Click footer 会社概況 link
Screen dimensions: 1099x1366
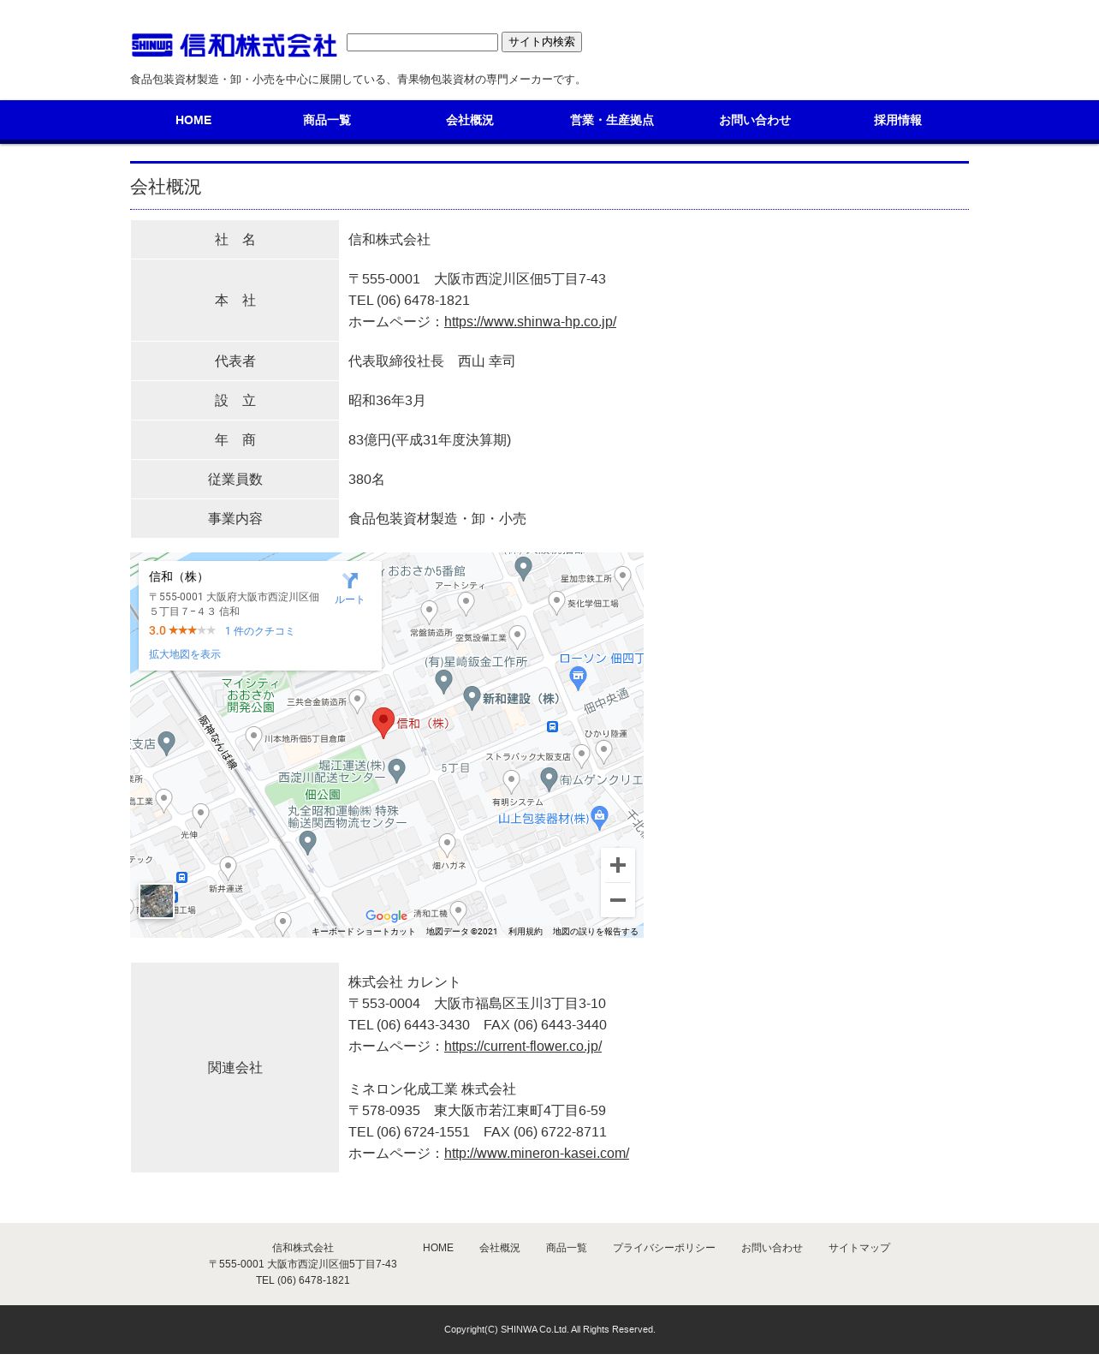(x=500, y=1248)
